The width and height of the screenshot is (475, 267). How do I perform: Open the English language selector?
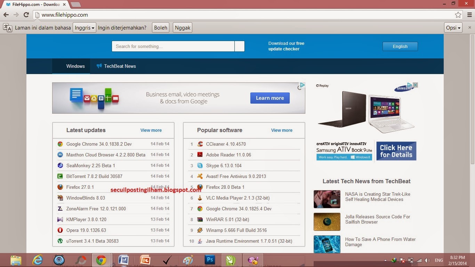click(400, 46)
